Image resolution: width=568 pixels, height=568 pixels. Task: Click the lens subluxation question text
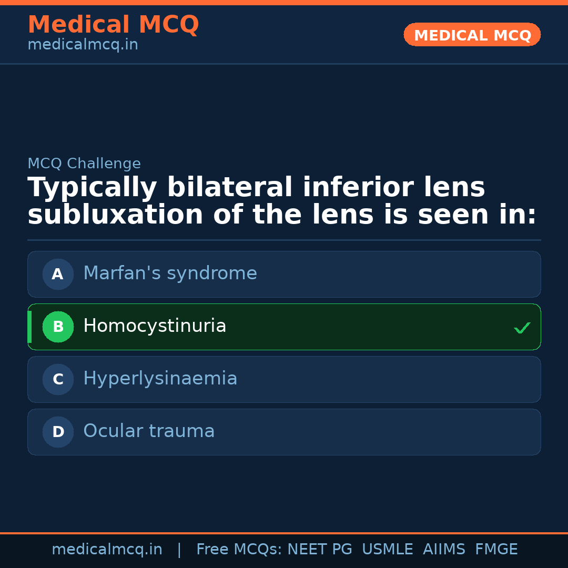pyautogui.click(x=282, y=201)
